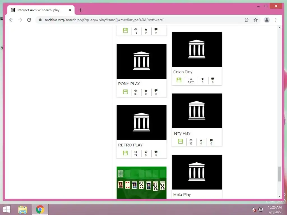Click the scrollbar down arrow
The width and height of the screenshot is (287, 215).
[279, 196]
